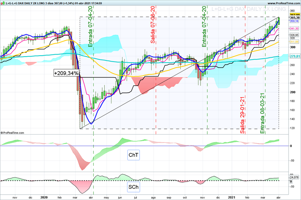Select the ChT indicator label
This screenshot has height=200, width=301.
(x=133, y=155)
